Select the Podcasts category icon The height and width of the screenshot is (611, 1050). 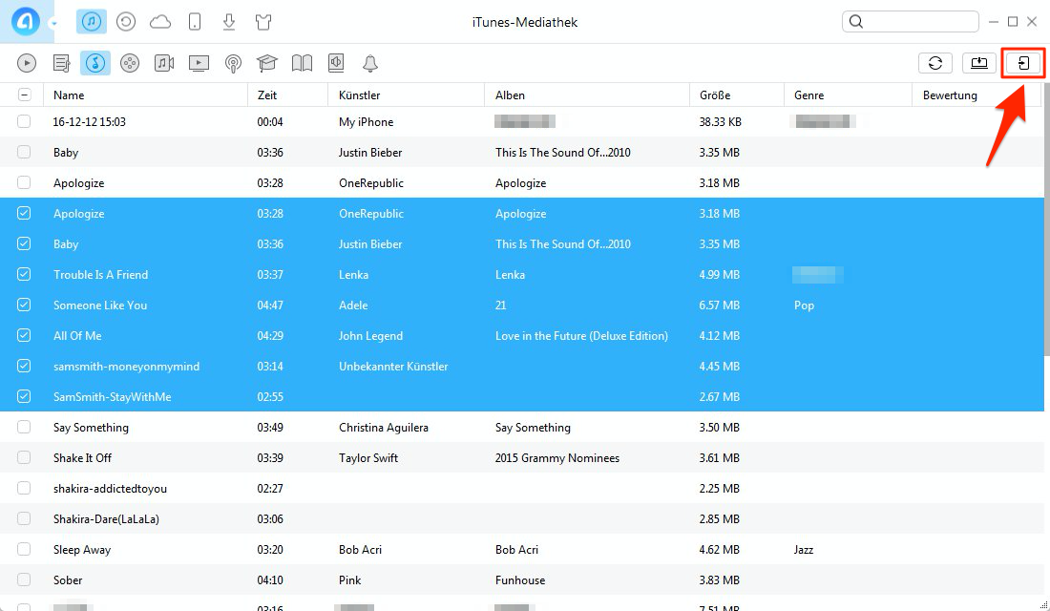click(x=233, y=63)
